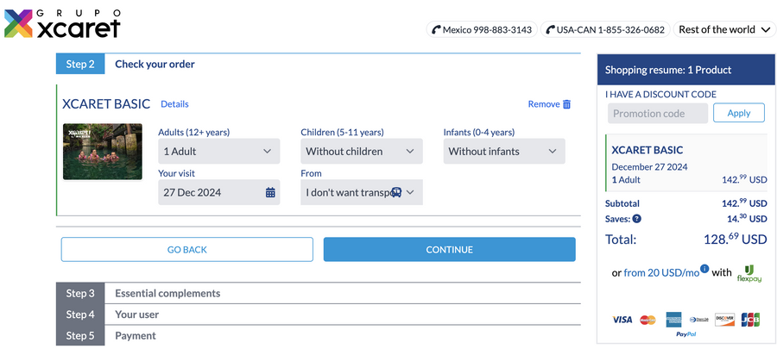Expand the Children (5-11 years) dropdown

[361, 152]
